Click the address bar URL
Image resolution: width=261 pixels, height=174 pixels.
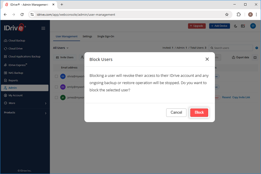pos(76,15)
